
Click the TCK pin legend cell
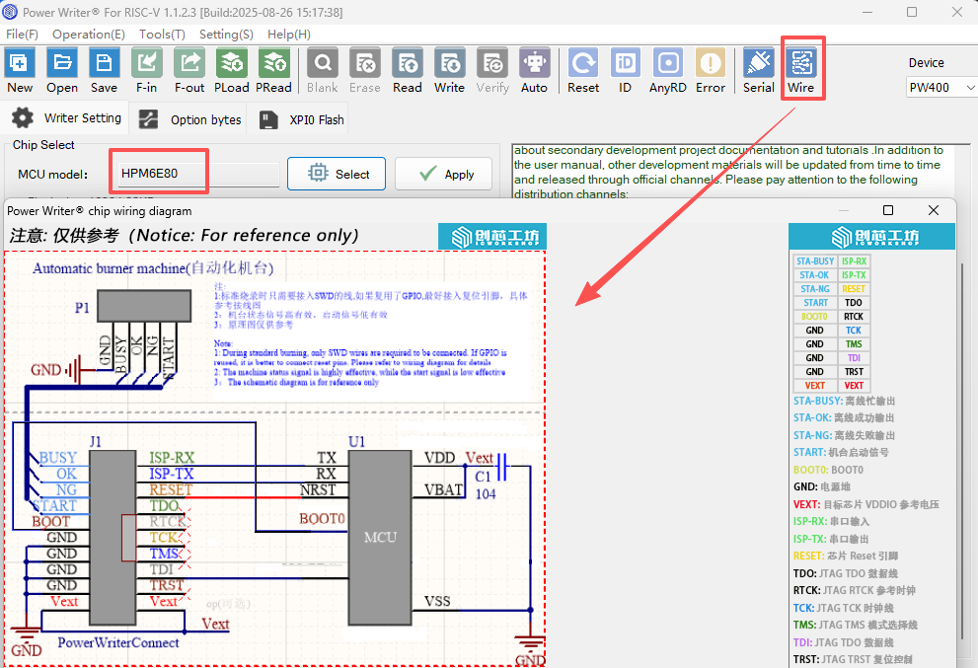(x=854, y=330)
